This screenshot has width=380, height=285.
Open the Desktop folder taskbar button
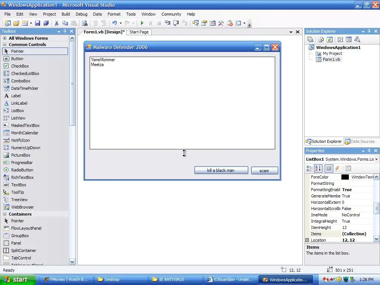121,279
